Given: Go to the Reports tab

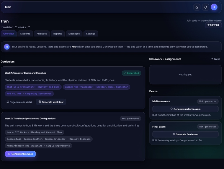Looking at the screenshot, I should click(58, 34).
